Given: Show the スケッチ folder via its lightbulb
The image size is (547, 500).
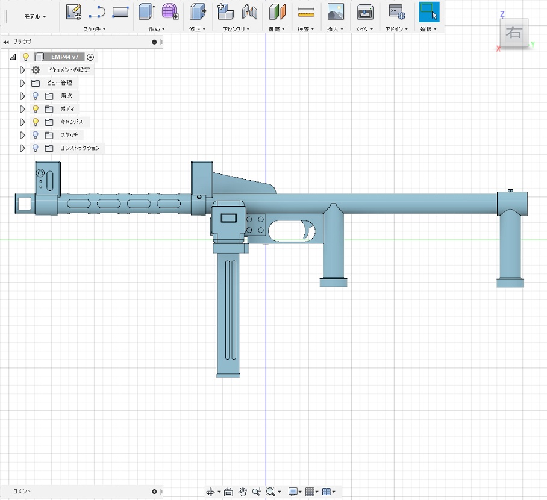Looking at the screenshot, I should (36, 135).
